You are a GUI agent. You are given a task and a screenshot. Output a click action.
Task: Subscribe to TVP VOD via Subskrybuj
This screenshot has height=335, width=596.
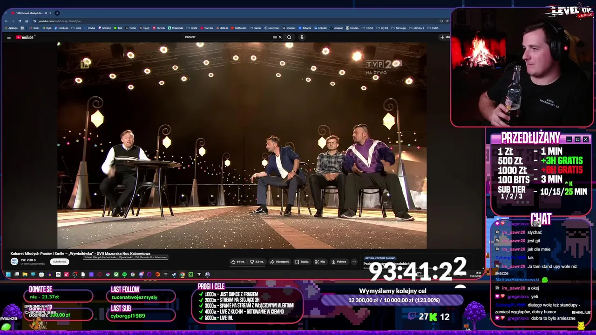pyautogui.click(x=60, y=261)
